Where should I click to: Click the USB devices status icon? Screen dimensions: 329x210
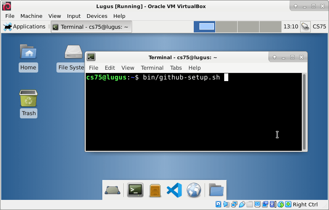[x=242, y=204]
